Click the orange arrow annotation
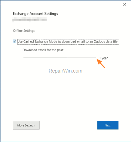131x142 pixels. (101, 63)
